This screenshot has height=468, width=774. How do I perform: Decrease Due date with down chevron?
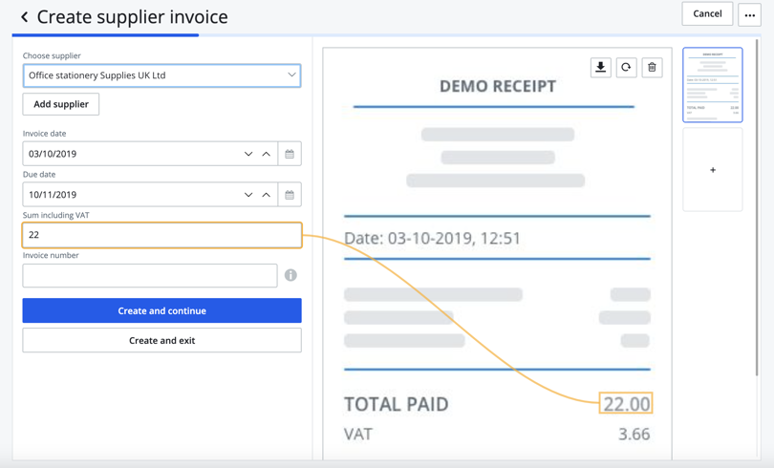(x=248, y=195)
